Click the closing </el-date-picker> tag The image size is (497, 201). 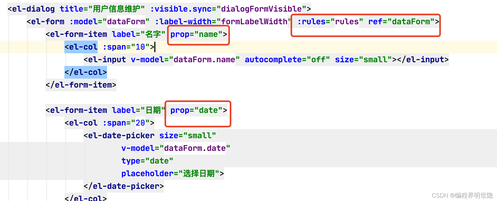coord(124,186)
